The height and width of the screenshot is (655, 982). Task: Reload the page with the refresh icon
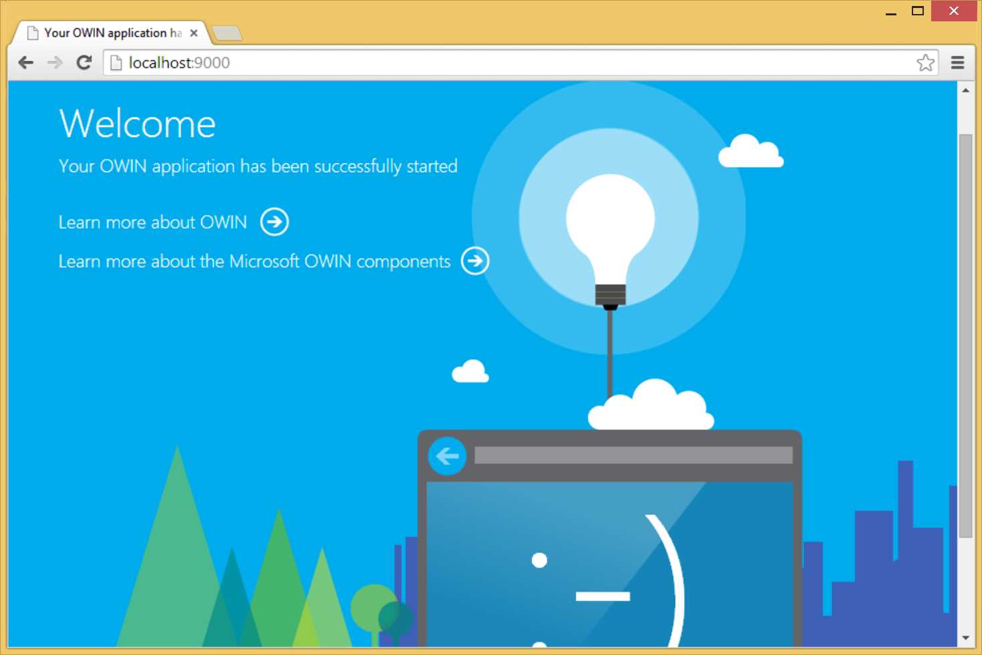pos(84,63)
